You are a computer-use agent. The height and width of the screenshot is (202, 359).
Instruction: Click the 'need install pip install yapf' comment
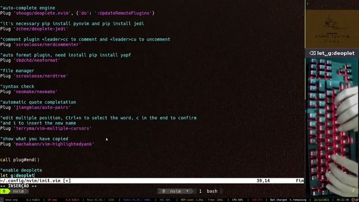pyautogui.click(x=66, y=55)
